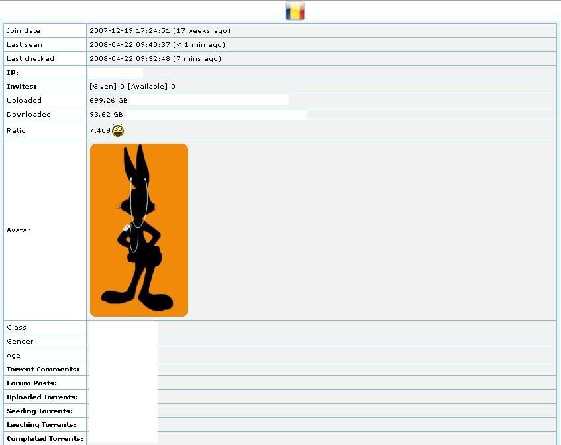Select the downloaded amount '93.62 GB'

[106, 115]
